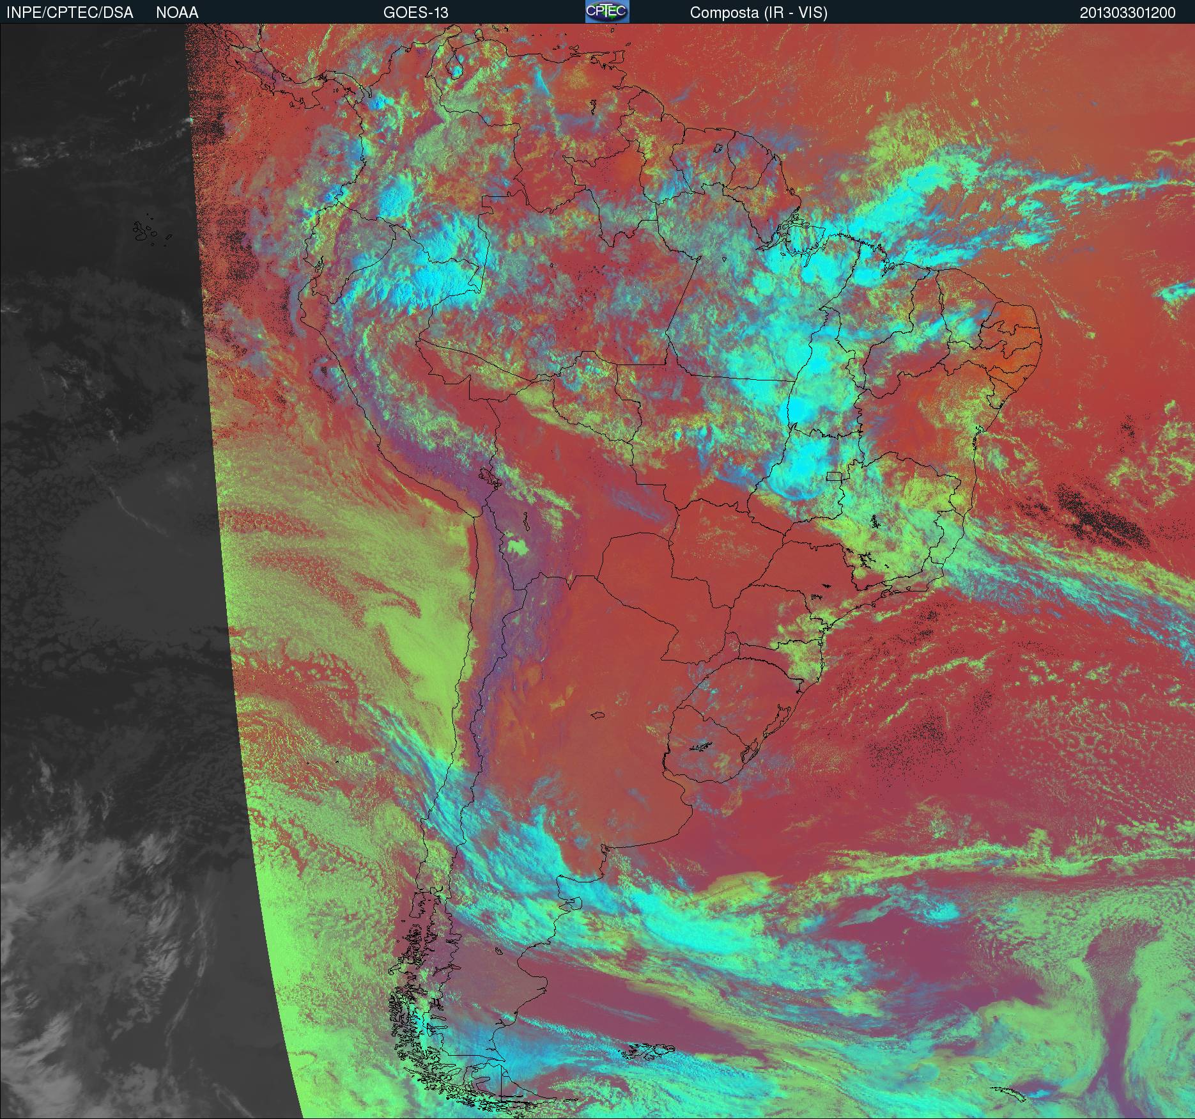Click the "GOES-13" satellite label

(x=415, y=13)
